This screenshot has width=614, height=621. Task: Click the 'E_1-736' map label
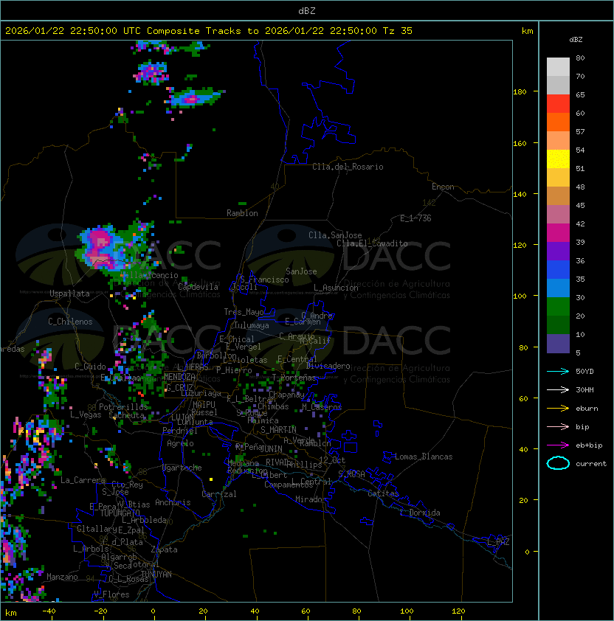point(415,218)
